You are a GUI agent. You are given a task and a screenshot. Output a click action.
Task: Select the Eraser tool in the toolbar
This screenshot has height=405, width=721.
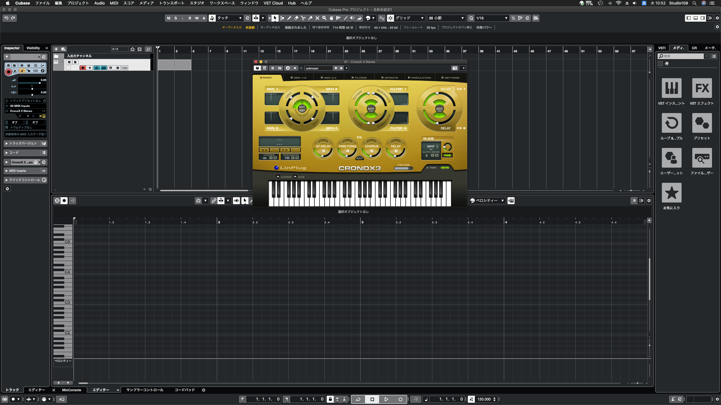coord(296,18)
